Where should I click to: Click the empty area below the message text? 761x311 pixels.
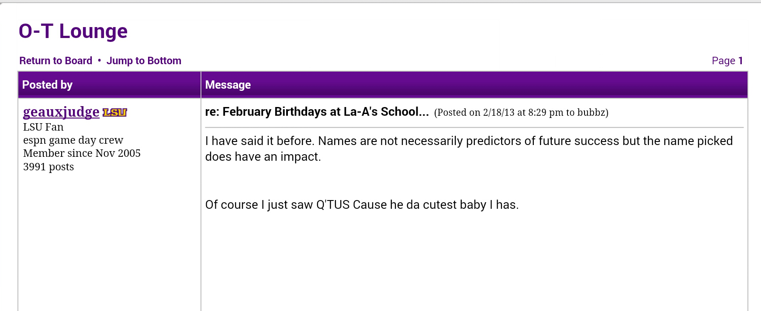474,262
